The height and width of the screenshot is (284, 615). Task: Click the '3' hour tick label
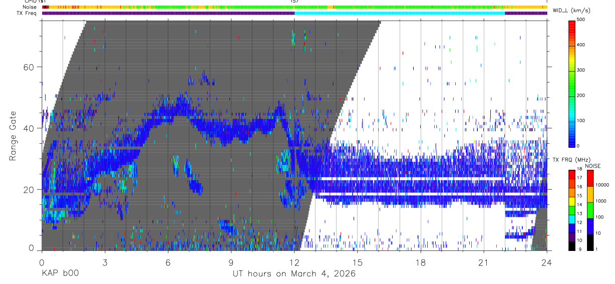(105, 262)
